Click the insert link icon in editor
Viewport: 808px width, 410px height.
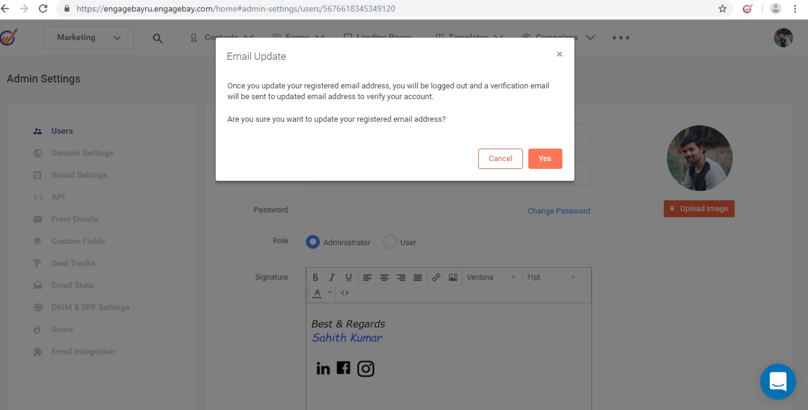[x=436, y=278]
